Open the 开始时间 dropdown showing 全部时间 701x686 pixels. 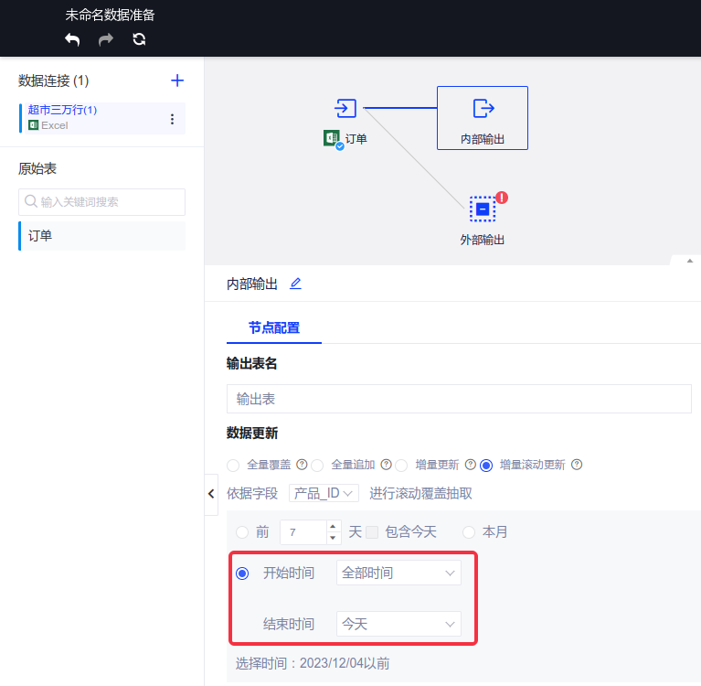click(398, 573)
